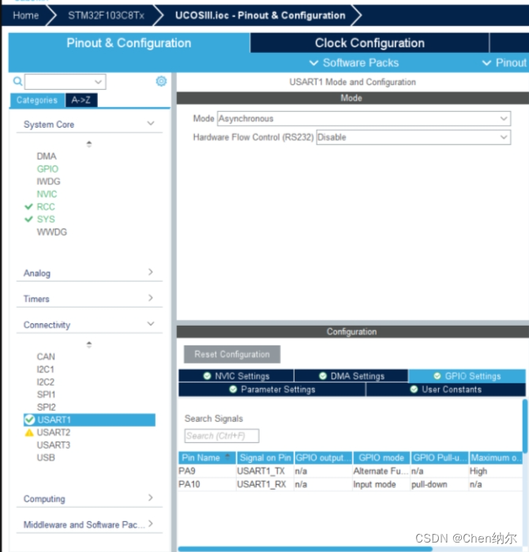The width and height of the screenshot is (529, 552).
Task: Switch to Categories tab
Action: (37, 100)
